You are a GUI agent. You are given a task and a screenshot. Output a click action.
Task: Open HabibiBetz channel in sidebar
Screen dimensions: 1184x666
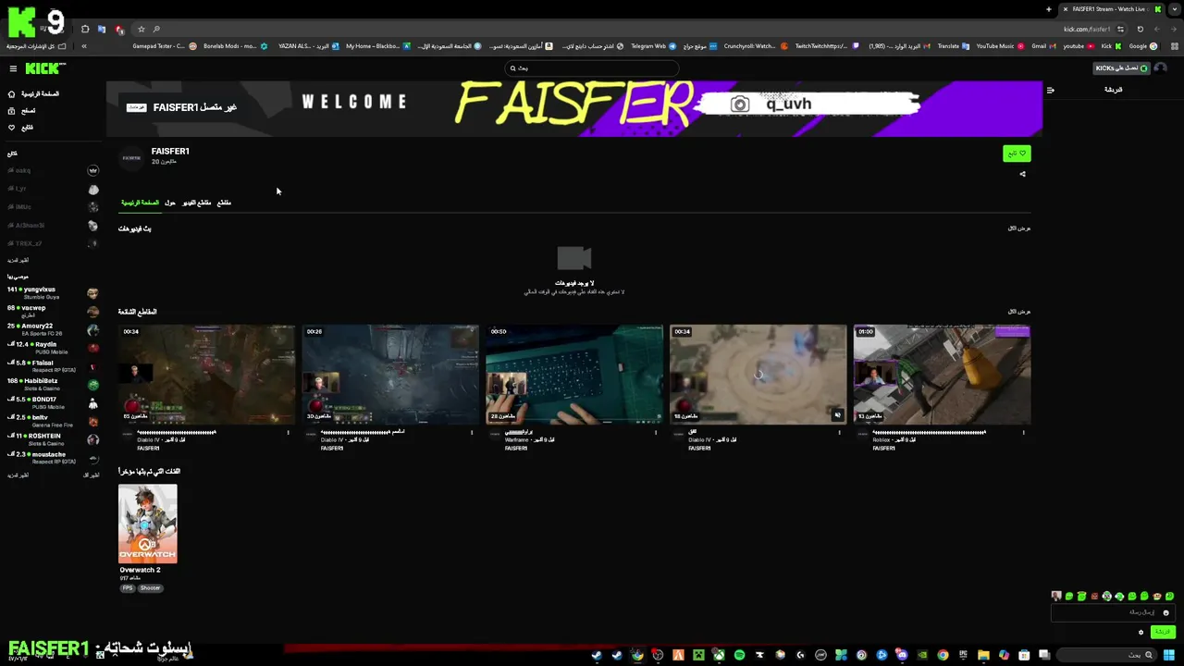coord(53,385)
